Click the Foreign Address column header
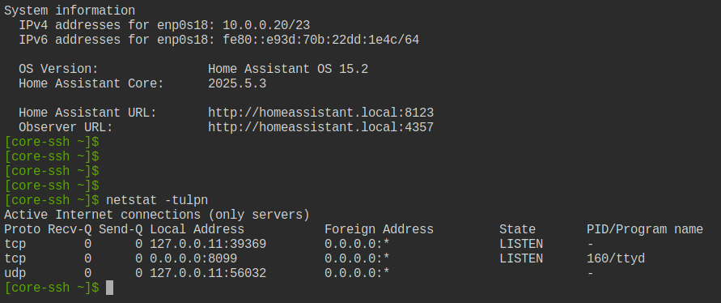 click(379, 229)
